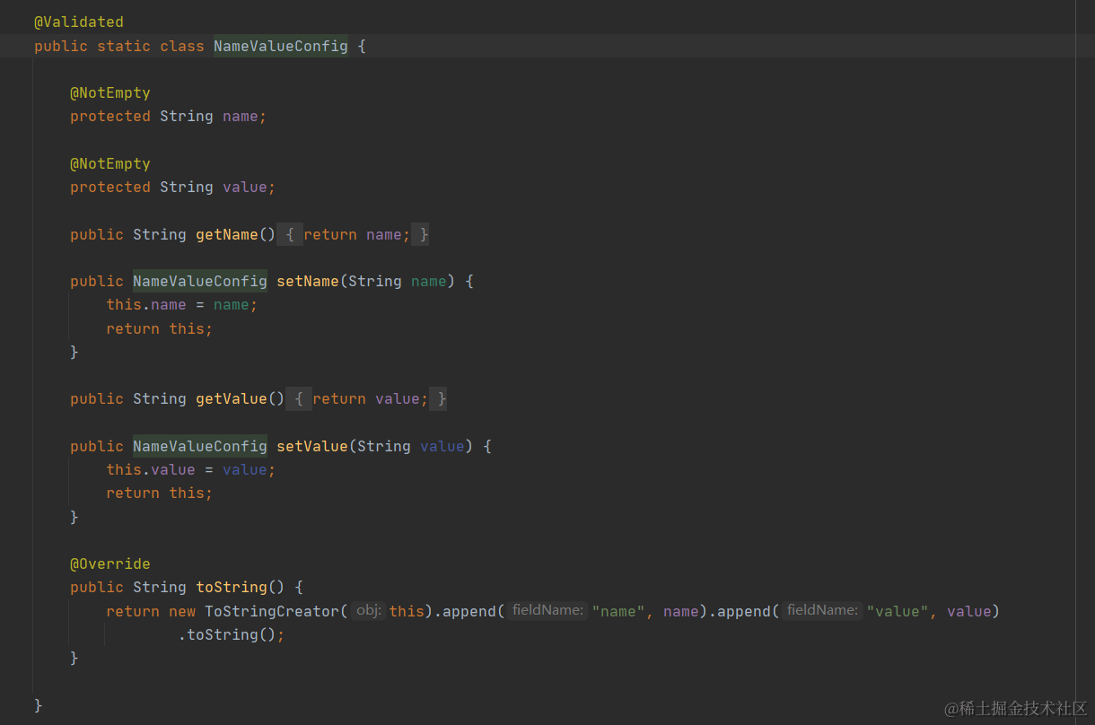Click NameValueConfig return type of setName

tap(200, 281)
